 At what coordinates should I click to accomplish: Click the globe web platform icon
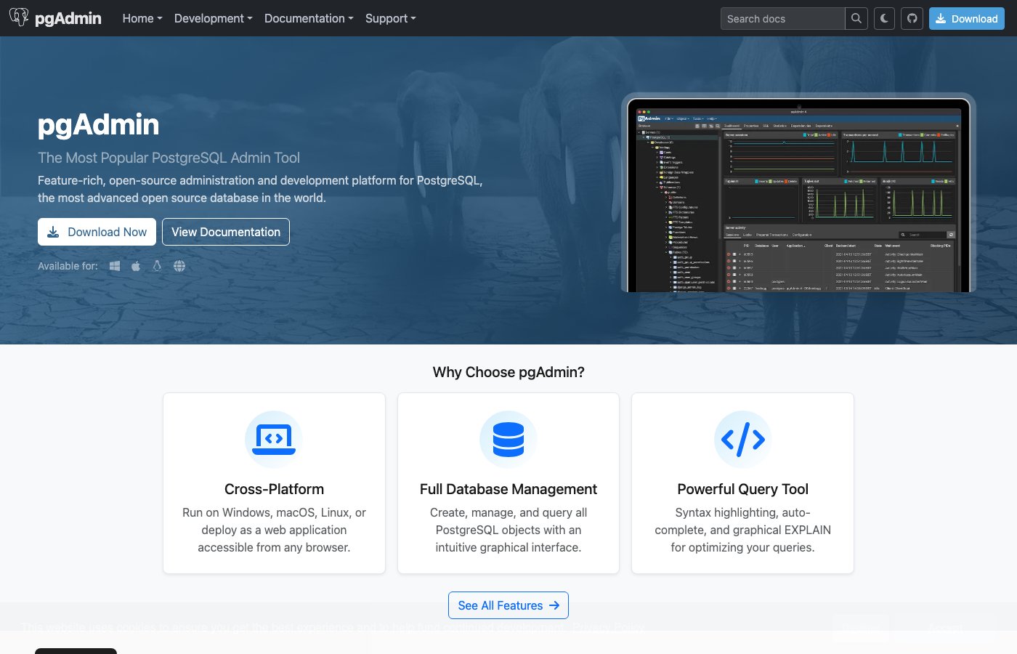[x=179, y=266]
